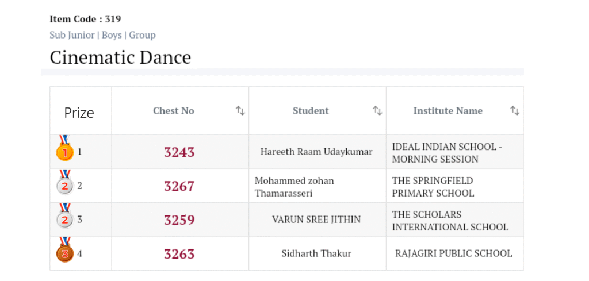Click the gold first-place medal icon
The width and height of the screenshot is (589, 281).
[x=64, y=151]
